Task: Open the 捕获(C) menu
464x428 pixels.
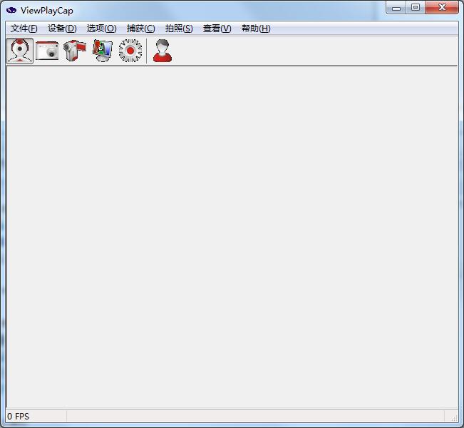Action: [140, 29]
